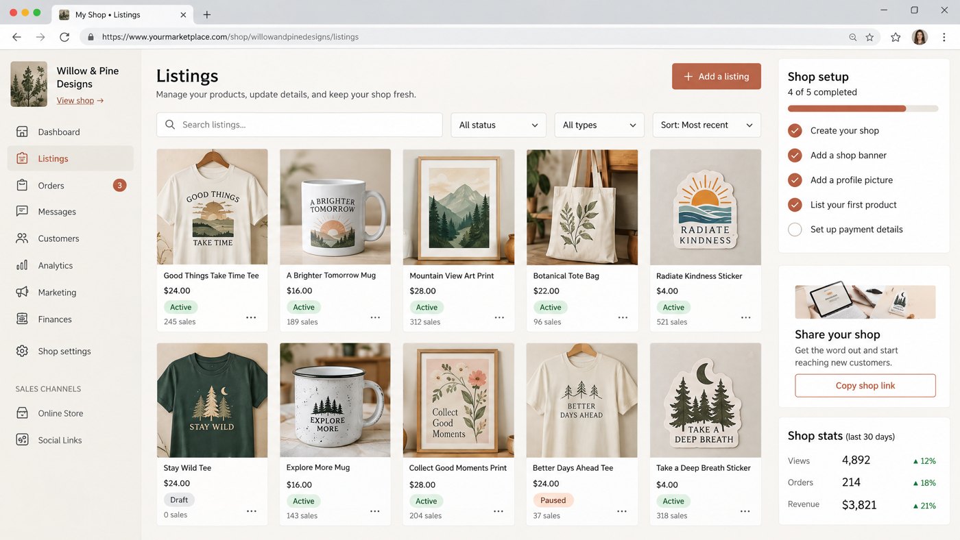Click the Marketing megaphone icon
The width and height of the screenshot is (960, 540).
click(x=22, y=292)
